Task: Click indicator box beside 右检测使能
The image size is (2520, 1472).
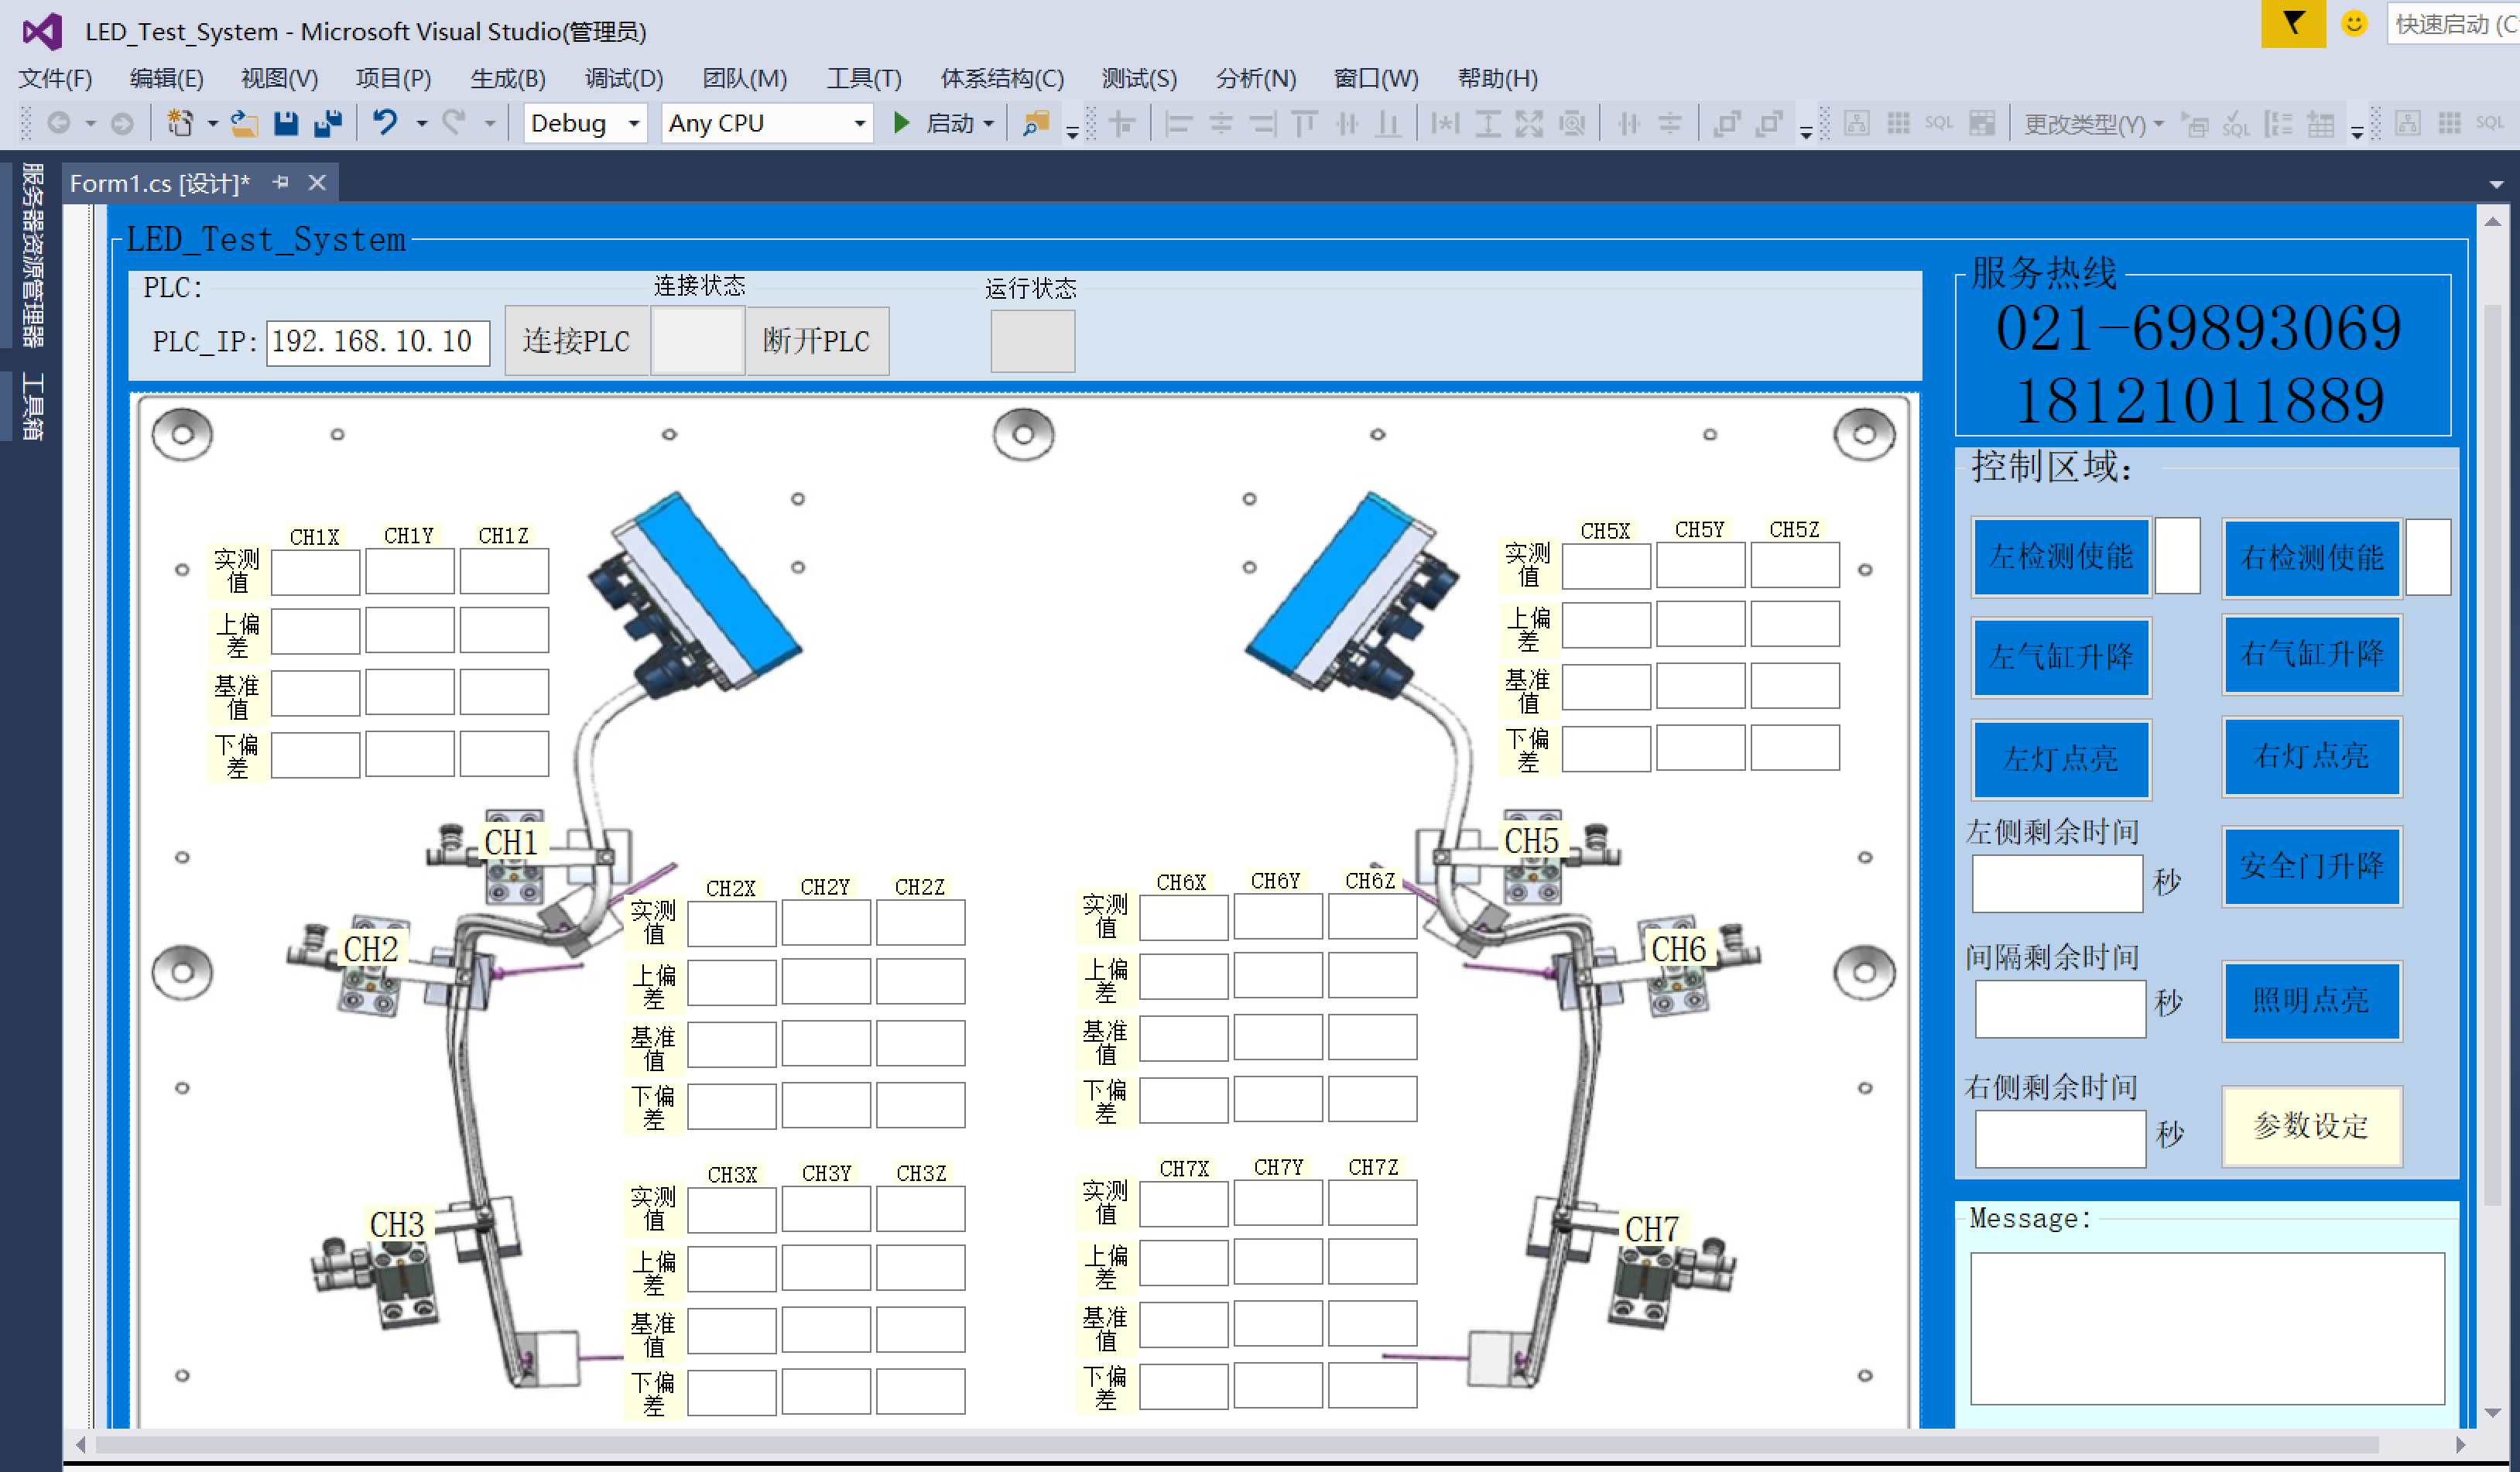Action: coord(2427,557)
